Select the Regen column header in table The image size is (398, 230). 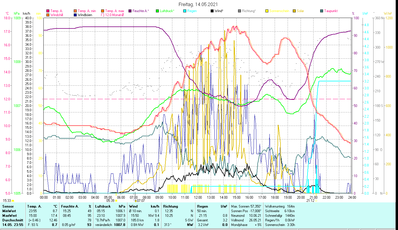point(202,206)
